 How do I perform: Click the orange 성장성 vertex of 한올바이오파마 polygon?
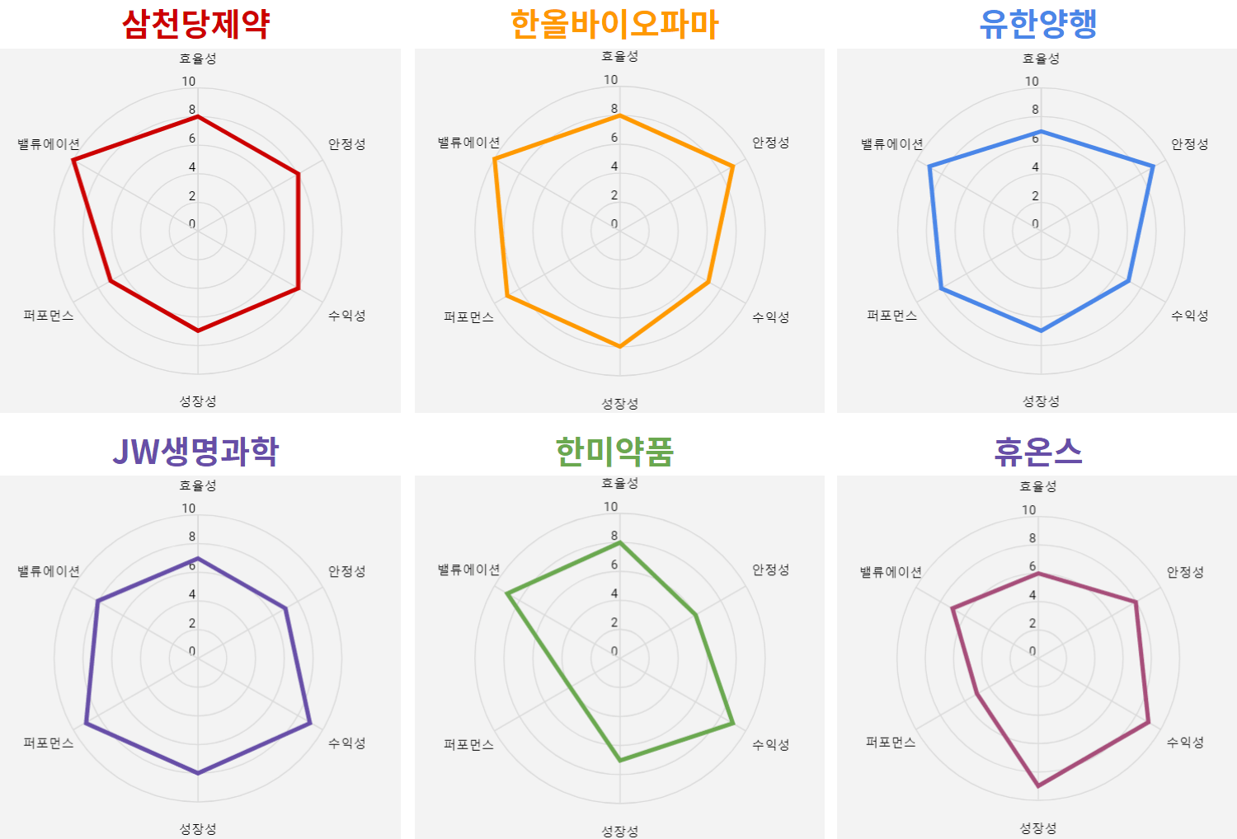(620, 347)
